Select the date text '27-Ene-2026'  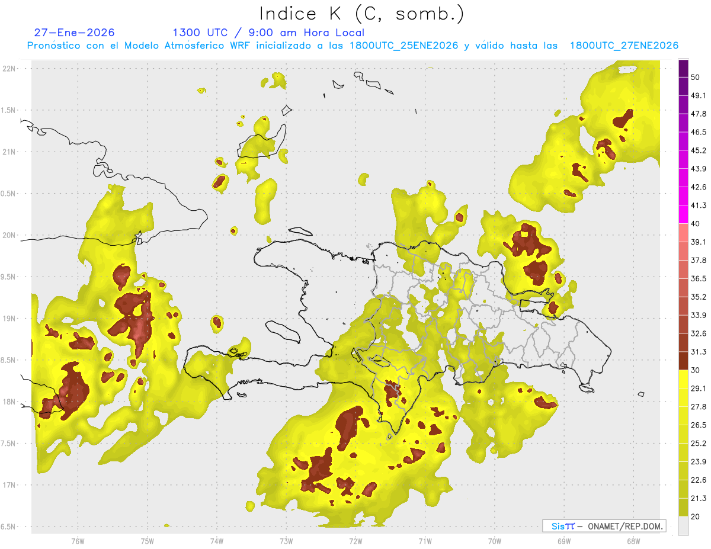pos(74,33)
